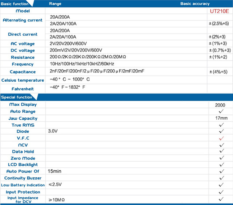
Task: Click the UT210E model name
Action: click(220, 11)
